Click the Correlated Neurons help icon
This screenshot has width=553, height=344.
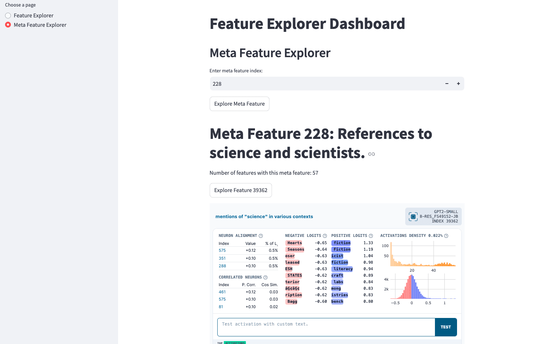[265, 277]
